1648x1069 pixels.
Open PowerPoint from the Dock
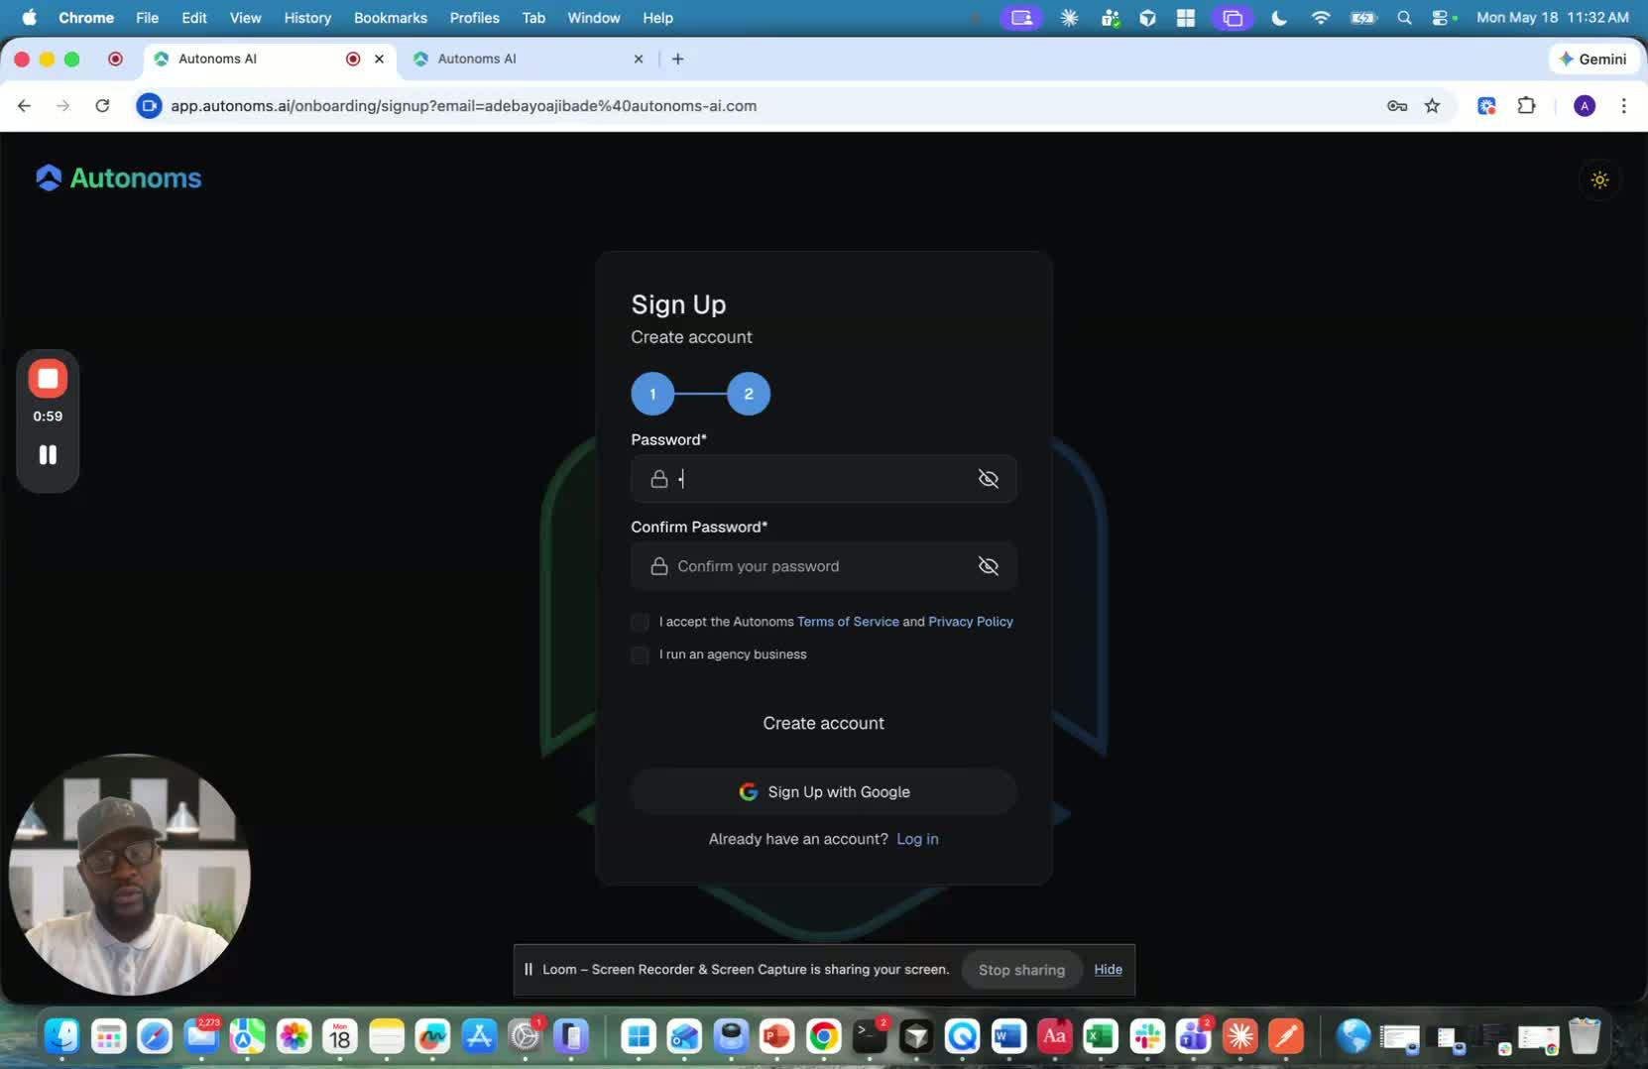tap(777, 1036)
